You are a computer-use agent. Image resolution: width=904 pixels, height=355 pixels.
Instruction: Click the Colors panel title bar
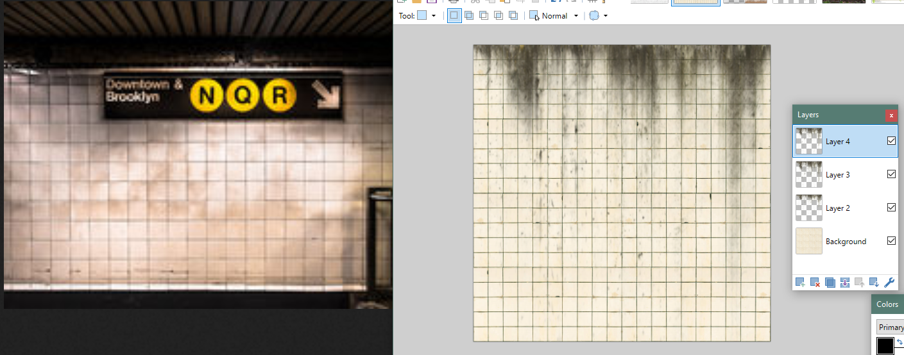888,304
